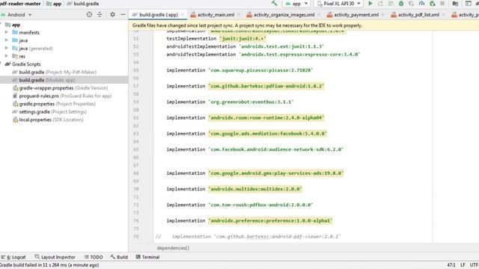
Task: Click the Project Structure icon in toolbar
Action: coord(455,4)
